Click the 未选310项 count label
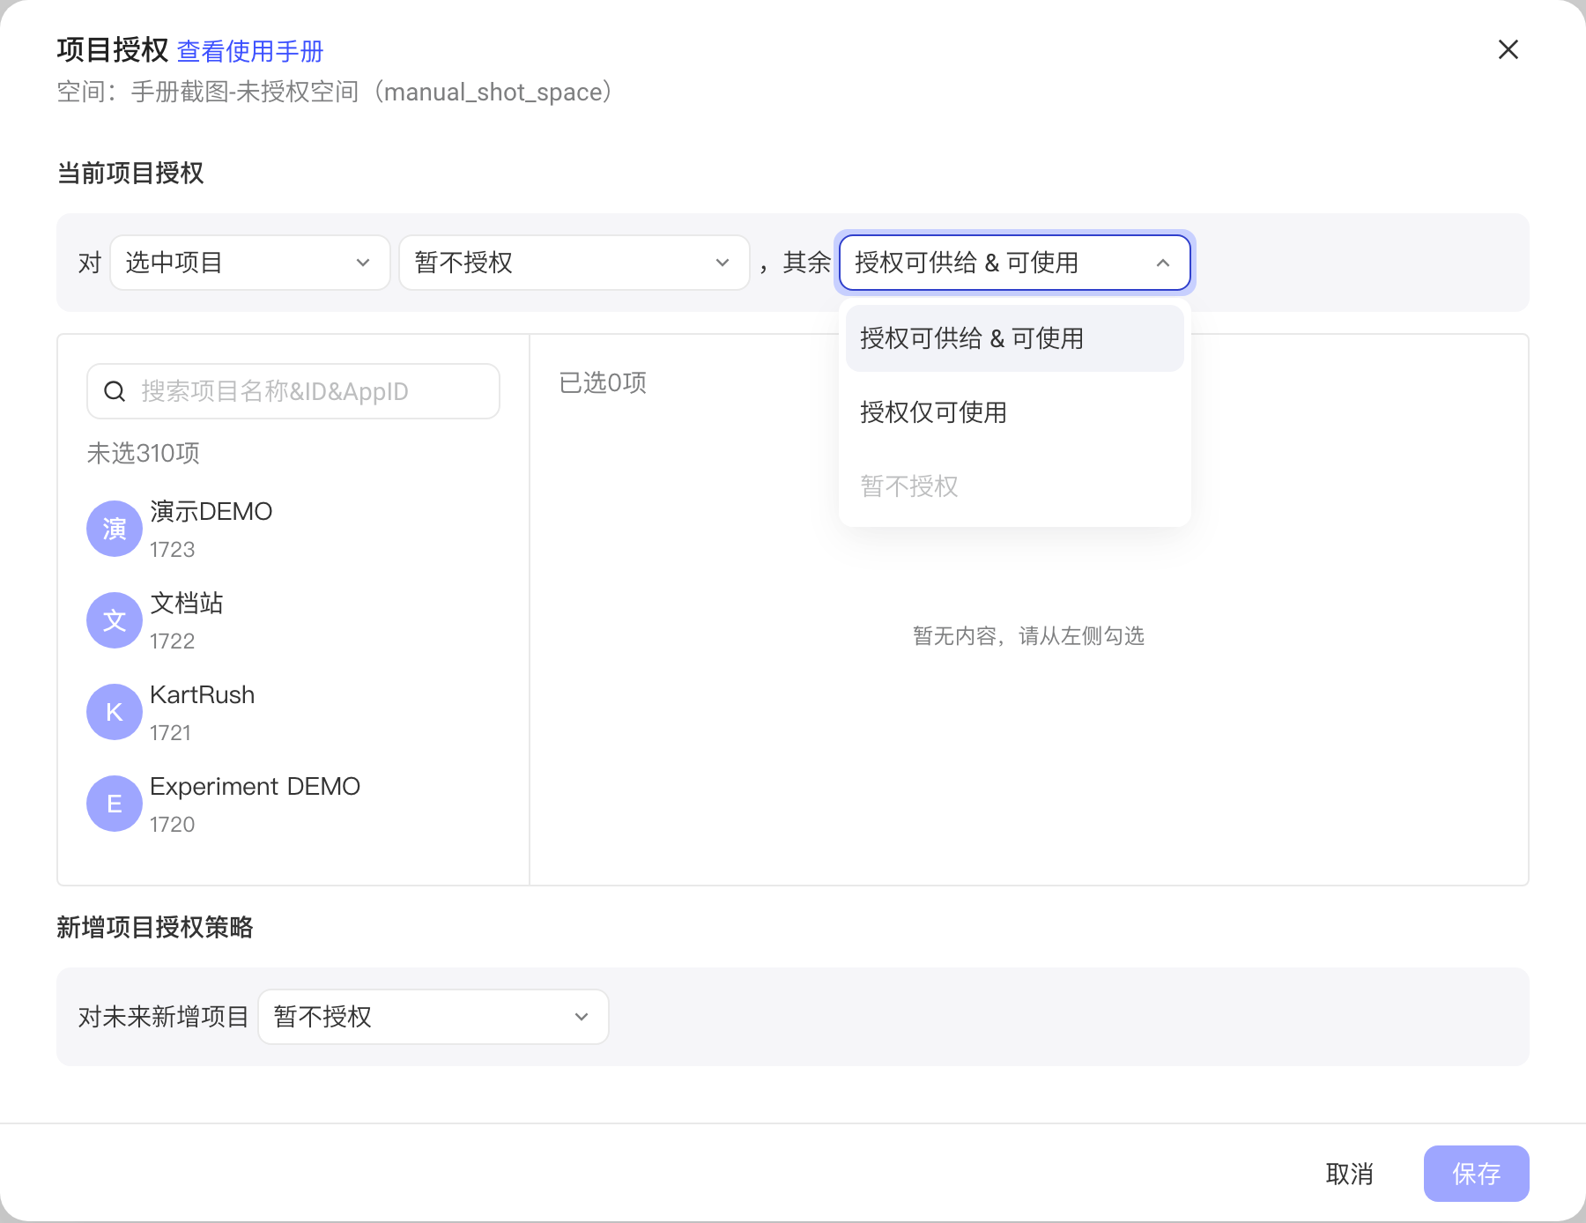 click(144, 453)
